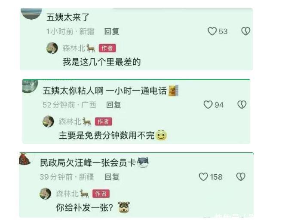Tap the '作者' badge above '你给补发一张?'
The image size is (285, 224).
[x=101, y=194]
